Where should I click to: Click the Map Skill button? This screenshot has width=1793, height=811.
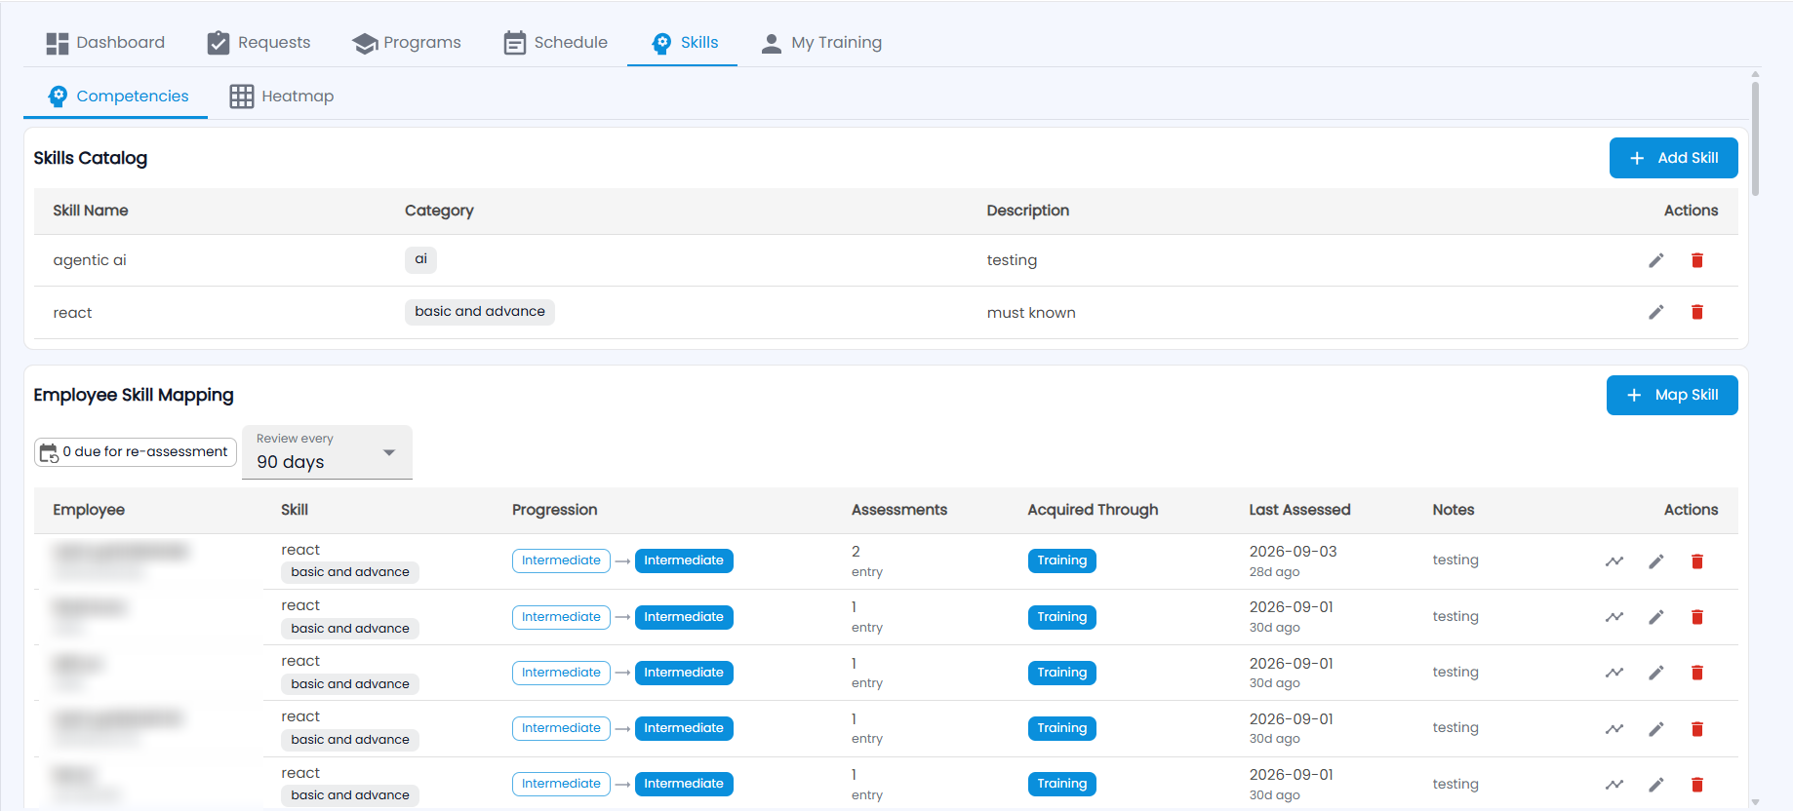[1672, 395]
